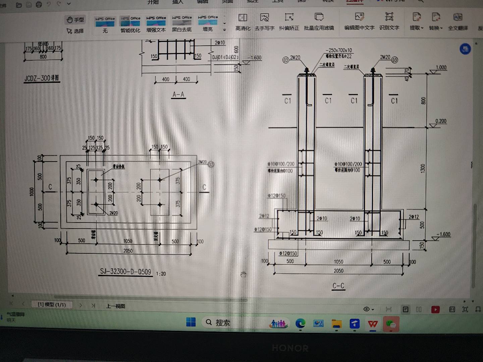Open the 转换 dropdown
This screenshot has width=483, height=362.
436,22
